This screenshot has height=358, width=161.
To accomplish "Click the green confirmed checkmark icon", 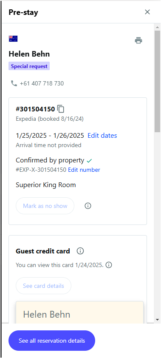I will point(89,161).
